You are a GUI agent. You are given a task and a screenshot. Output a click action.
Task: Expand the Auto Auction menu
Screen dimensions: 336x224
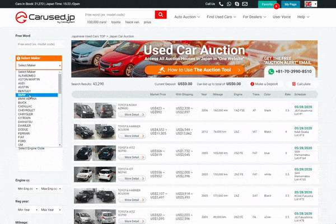coord(187,17)
